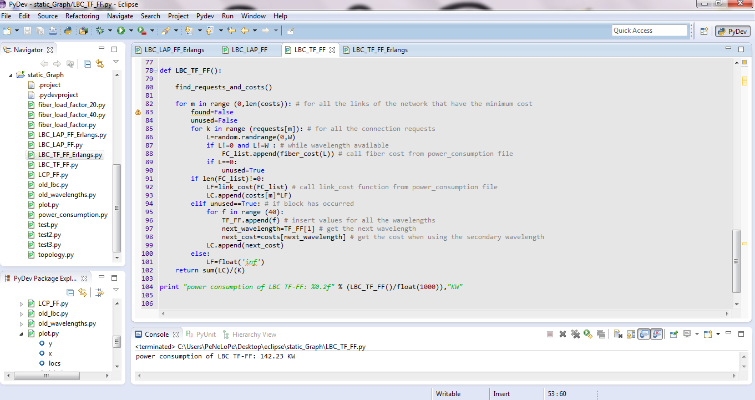755x400 pixels.
Task: Click the Quick Access search field
Action: point(650,31)
